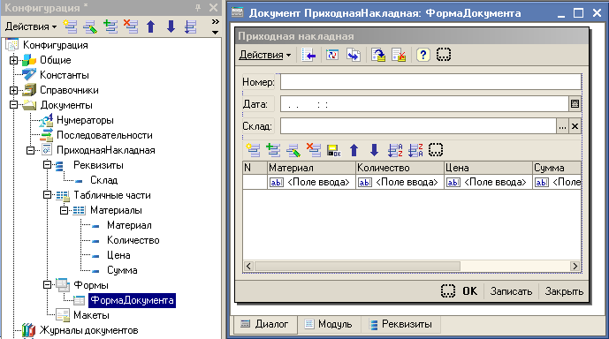The width and height of the screenshot is (609, 339).
Task: Expand the Общие tree node
Action: click(13, 60)
